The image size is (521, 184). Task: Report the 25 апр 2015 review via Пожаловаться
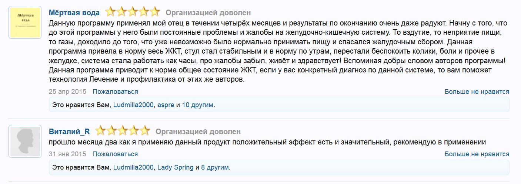tap(115, 92)
